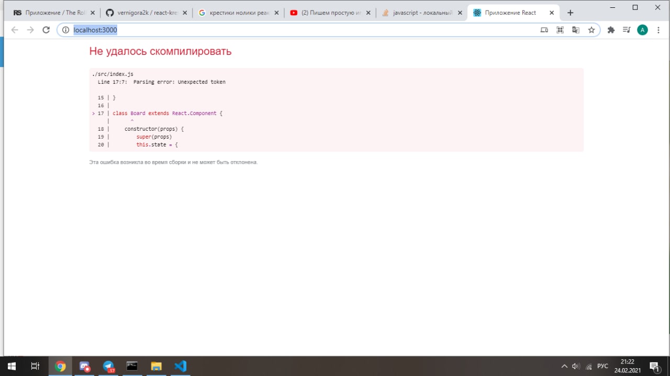Open the clock 21:22 24.02.2021
Screen dimensions: 670x376
[627, 366]
